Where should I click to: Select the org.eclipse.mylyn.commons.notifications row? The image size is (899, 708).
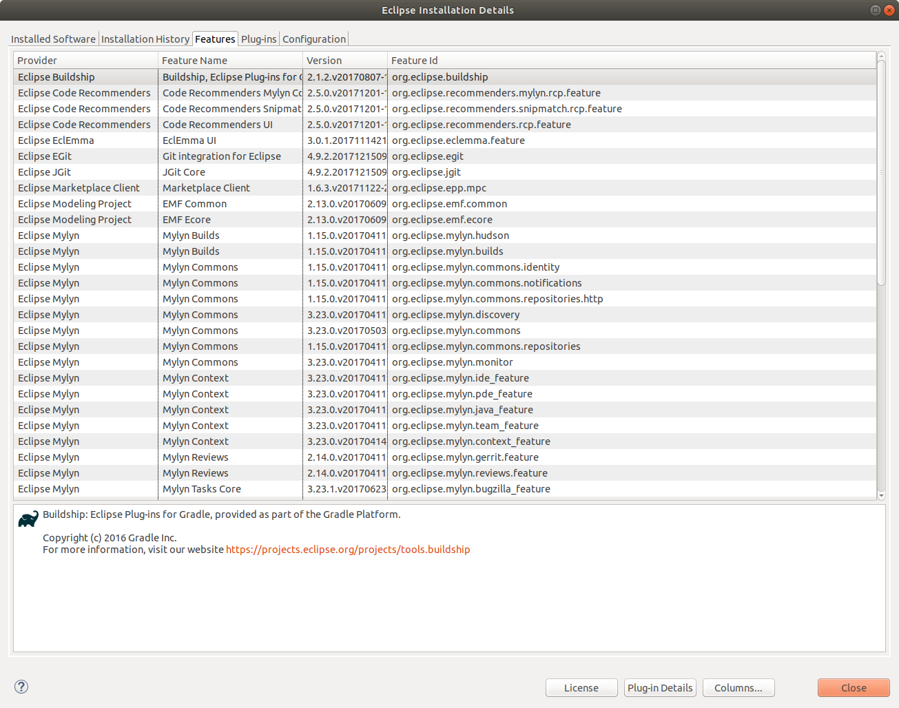click(x=445, y=283)
